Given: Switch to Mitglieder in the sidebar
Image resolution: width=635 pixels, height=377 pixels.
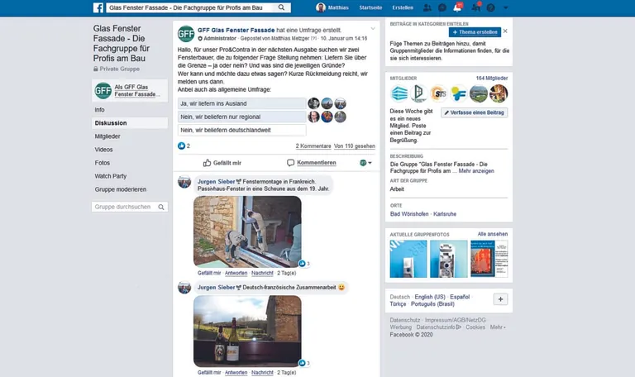Looking at the screenshot, I should point(107,136).
